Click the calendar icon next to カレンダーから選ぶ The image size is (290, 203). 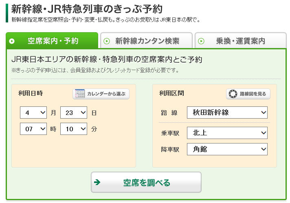[80, 94]
